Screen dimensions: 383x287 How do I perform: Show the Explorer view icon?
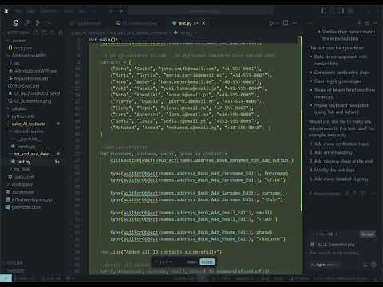(16, 23)
